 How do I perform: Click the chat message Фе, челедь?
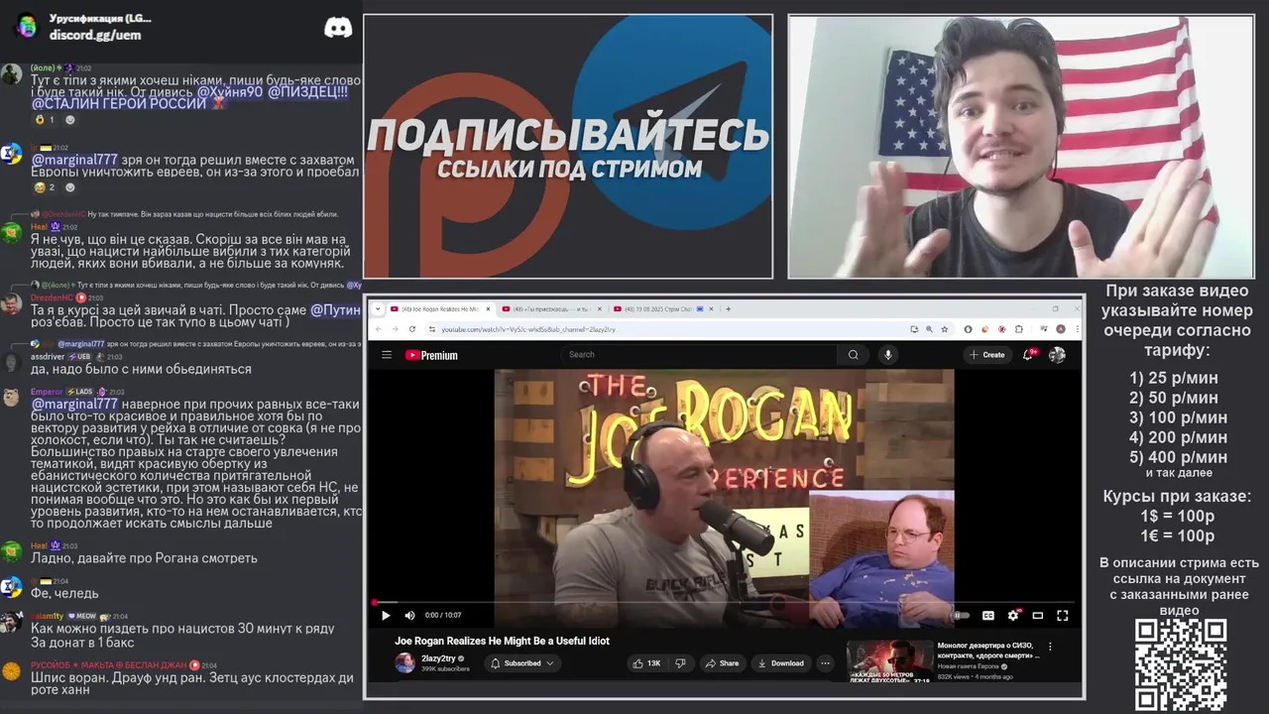[x=64, y=593]
